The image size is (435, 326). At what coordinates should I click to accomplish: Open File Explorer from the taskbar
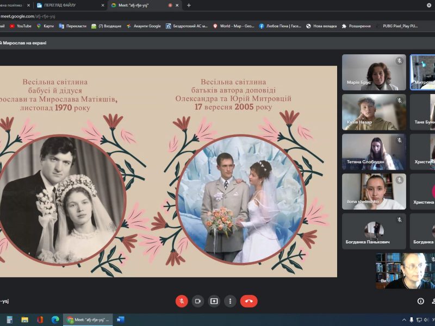[24, 319]
